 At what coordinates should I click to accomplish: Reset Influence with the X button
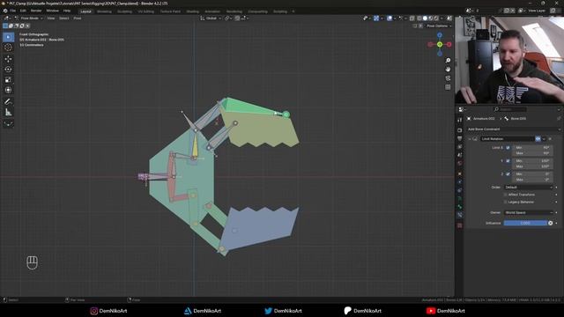pos(550,223)
